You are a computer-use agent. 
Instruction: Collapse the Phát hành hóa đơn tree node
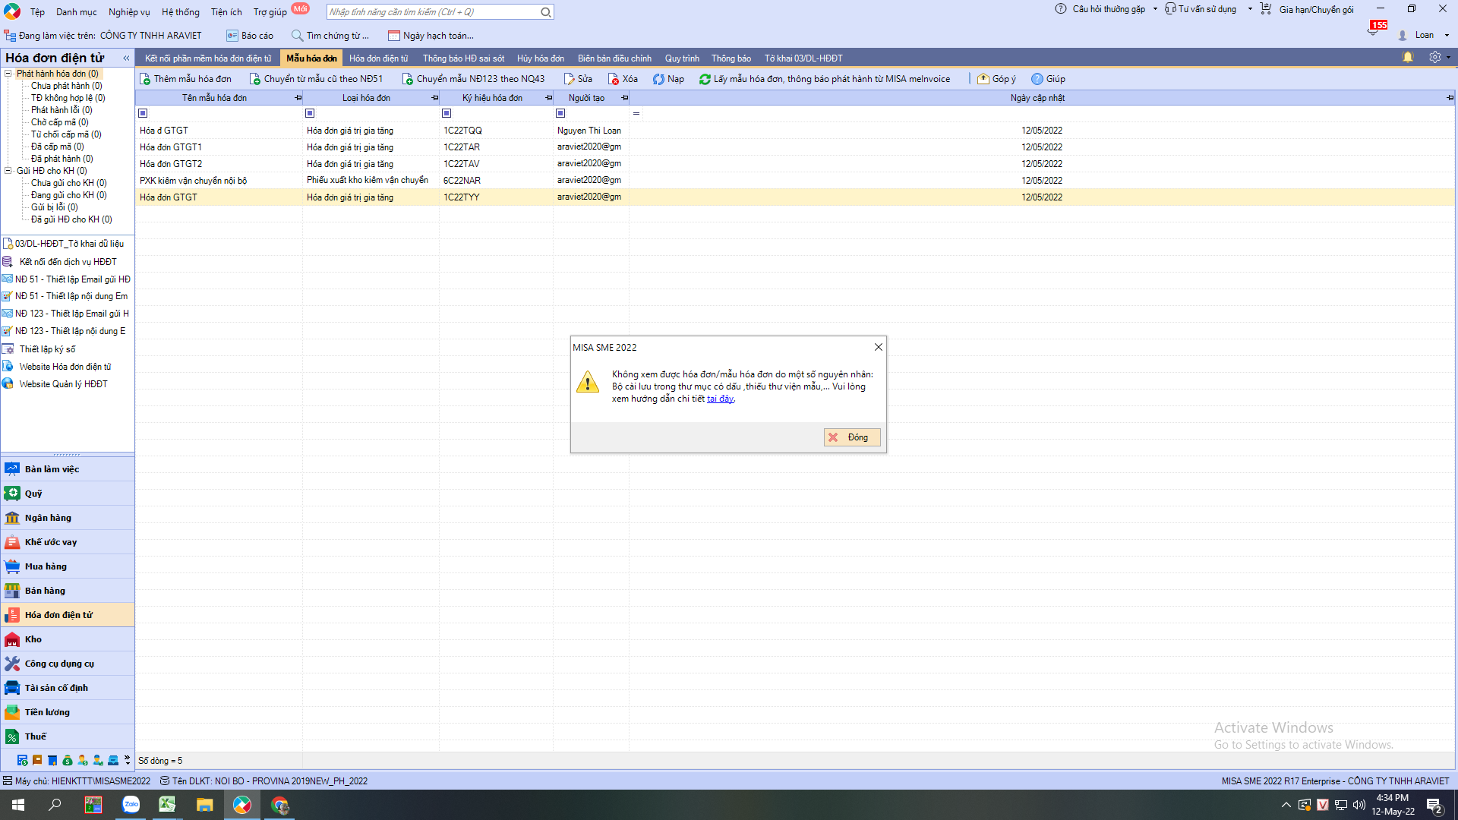coord(8,74)
